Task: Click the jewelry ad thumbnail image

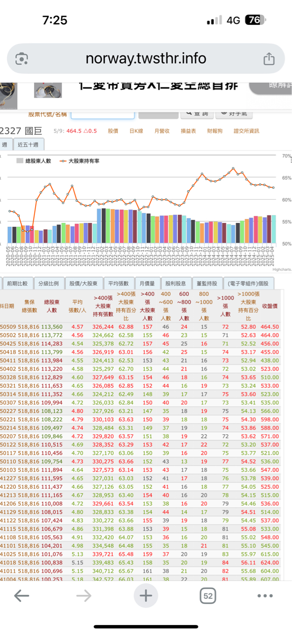Action: coord(48,90)
